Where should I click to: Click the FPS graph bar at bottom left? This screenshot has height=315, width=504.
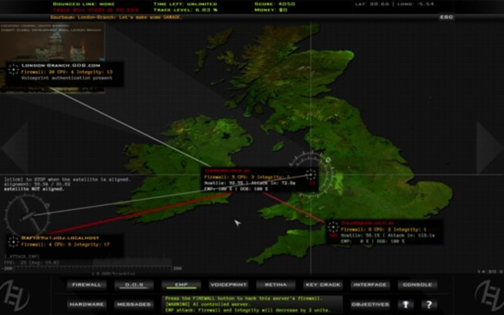click(93, 268)
